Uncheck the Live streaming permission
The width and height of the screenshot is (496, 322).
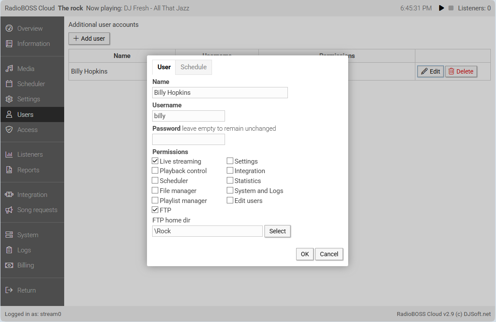[x=155, y=161]
